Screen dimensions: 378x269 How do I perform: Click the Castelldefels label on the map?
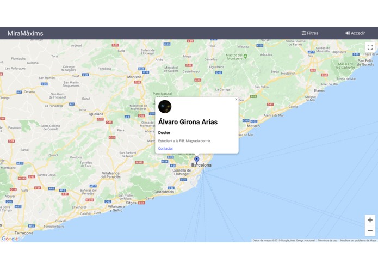pos(164,192)
